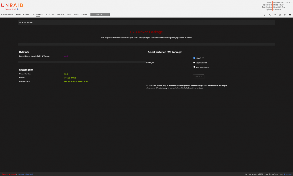Click the grid icon beside DVB Driver
This screenshot has height=176, width=293.
coord(20,22)
